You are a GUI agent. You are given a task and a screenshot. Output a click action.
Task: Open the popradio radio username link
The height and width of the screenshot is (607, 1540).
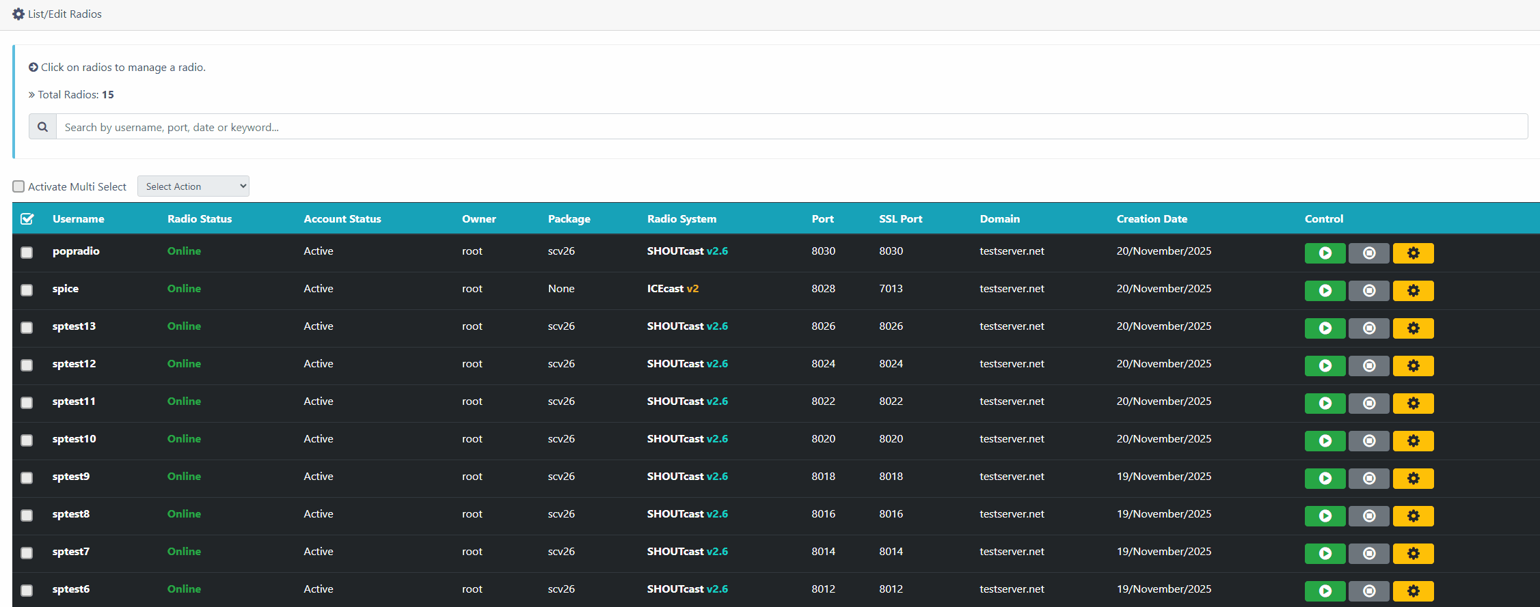[x=76, y=251]
